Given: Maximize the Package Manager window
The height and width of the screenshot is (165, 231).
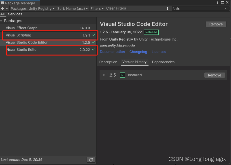Looking at the screenshot, I should click(222, 2).
